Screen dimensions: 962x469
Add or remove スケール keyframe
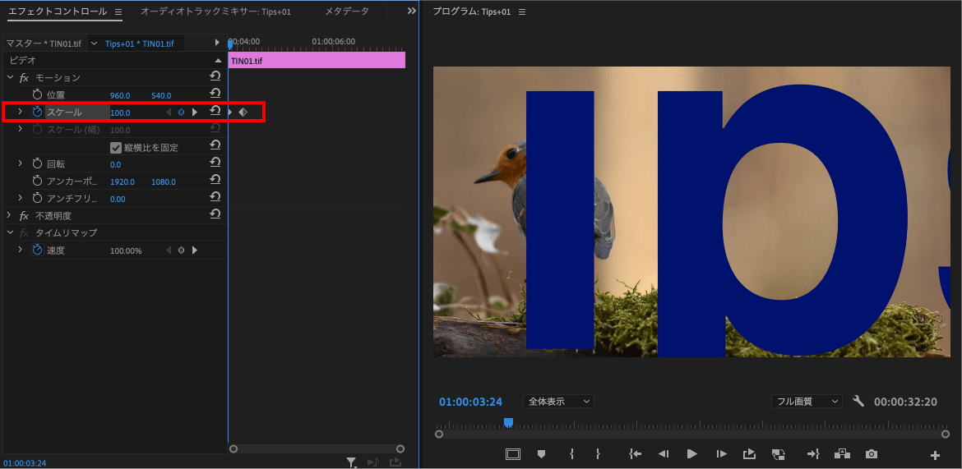pyautogui.click(x=181, y=113)
